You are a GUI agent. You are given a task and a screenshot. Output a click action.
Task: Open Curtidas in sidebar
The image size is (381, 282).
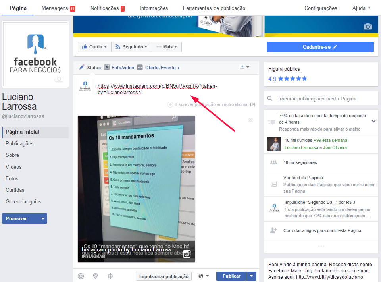[x=15, y=190]
